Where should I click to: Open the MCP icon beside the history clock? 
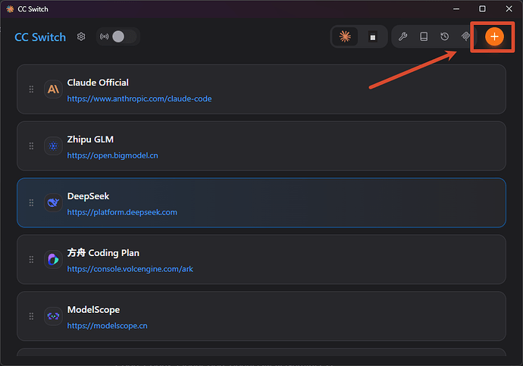click(465, 36)
